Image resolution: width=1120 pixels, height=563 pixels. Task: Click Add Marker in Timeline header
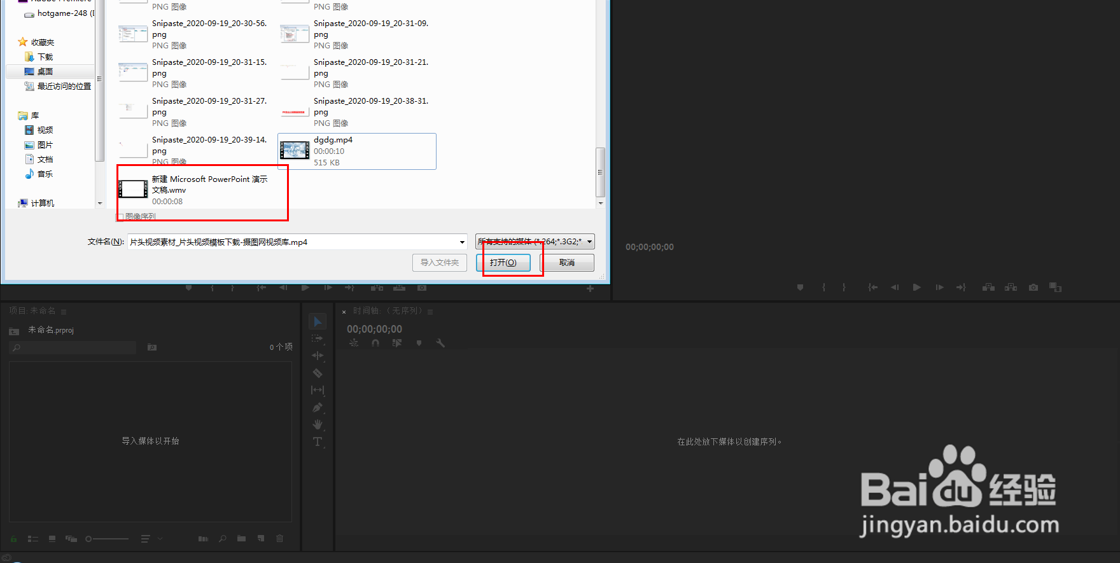click(x=419, y=343)
